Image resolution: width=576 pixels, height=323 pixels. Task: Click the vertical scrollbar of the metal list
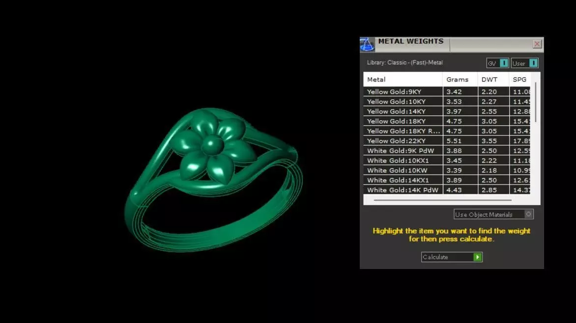[x=536, y=103]
